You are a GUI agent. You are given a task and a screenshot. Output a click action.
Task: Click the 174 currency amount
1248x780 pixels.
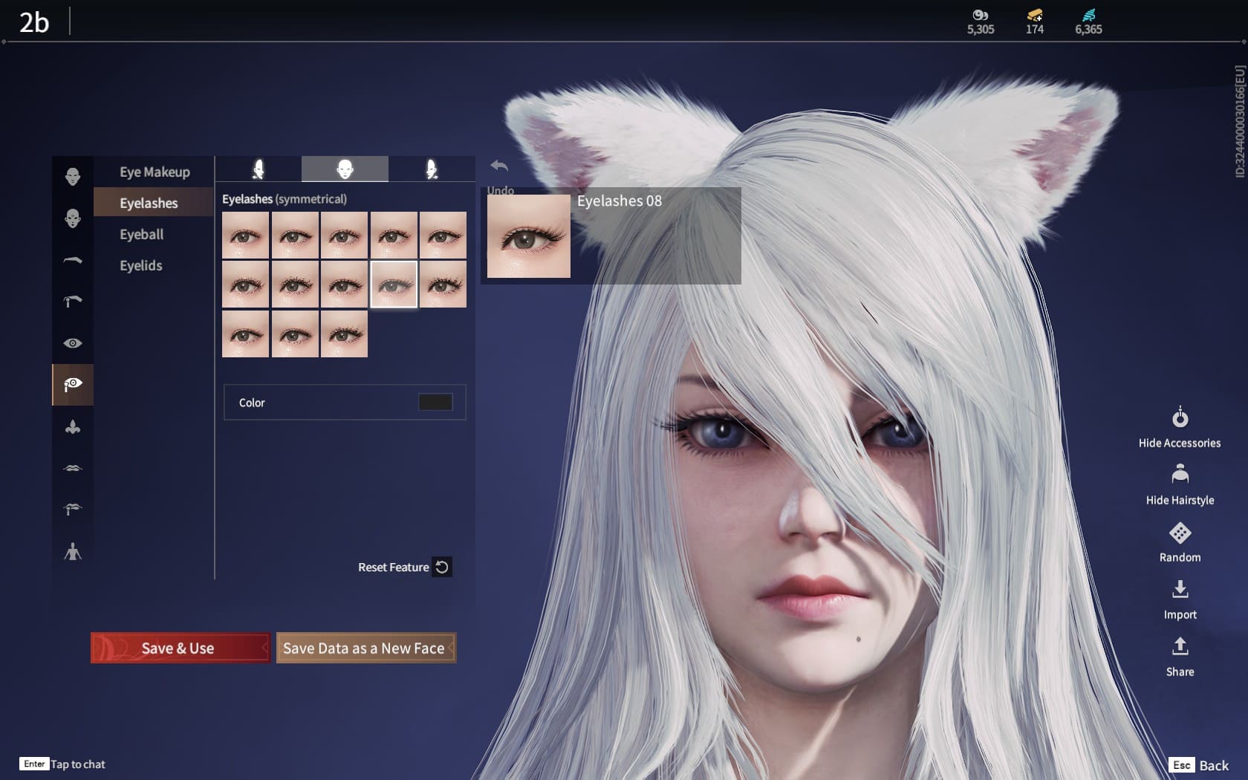1035,30
